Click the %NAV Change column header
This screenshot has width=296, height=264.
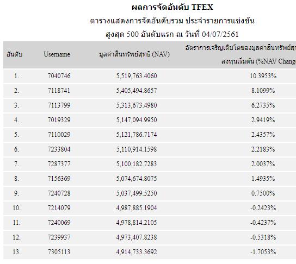pyautogui.click(x=240, y=55)
